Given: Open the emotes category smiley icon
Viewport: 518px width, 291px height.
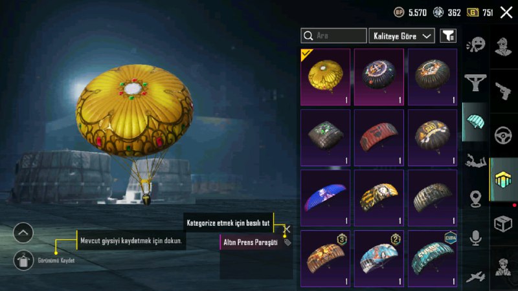Looking at the screenshot, I should click(x=476, y=45).
